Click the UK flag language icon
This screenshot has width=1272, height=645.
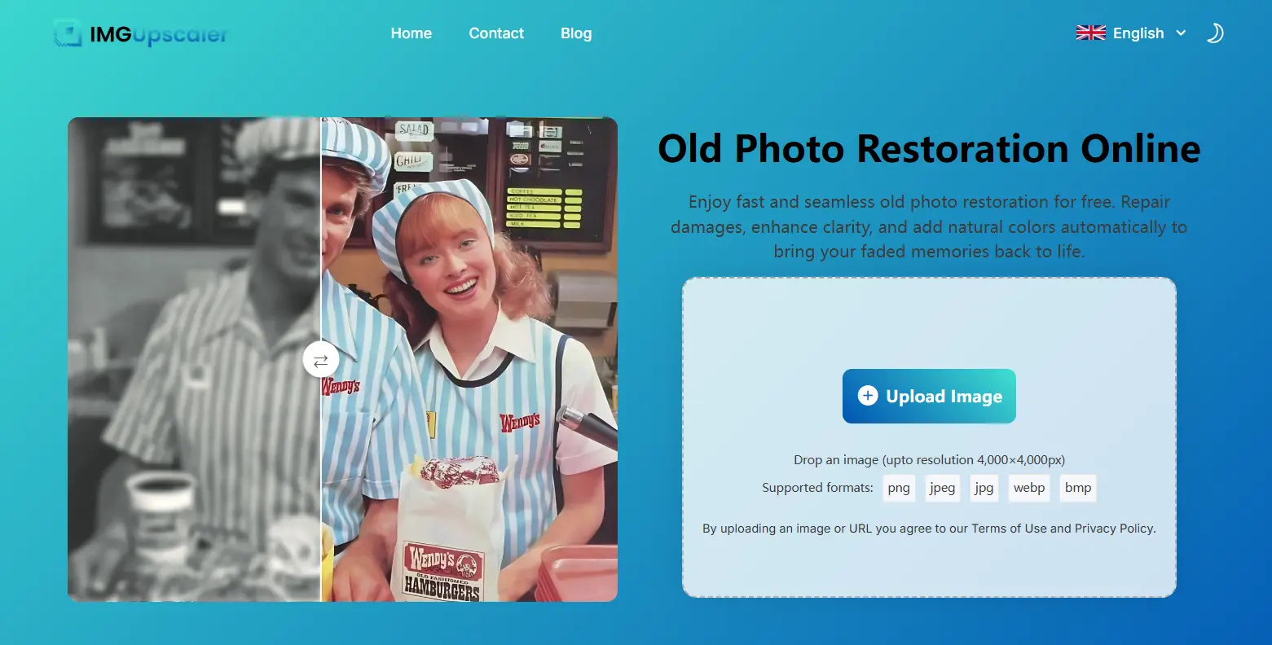(1091, 33)
